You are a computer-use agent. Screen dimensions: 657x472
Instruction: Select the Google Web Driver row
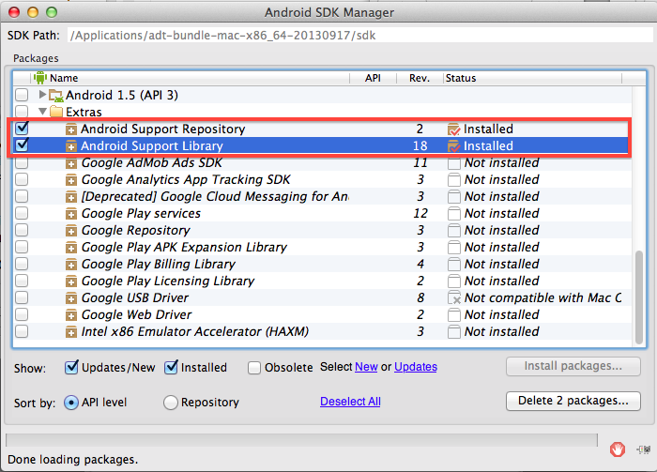coord(322,315)
